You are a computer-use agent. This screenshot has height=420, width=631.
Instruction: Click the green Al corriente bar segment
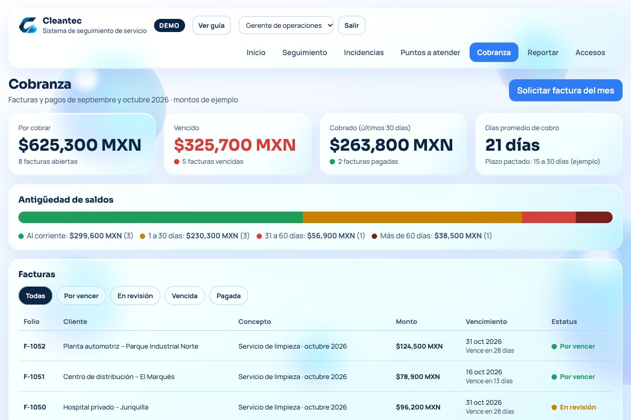click(160, 217)
